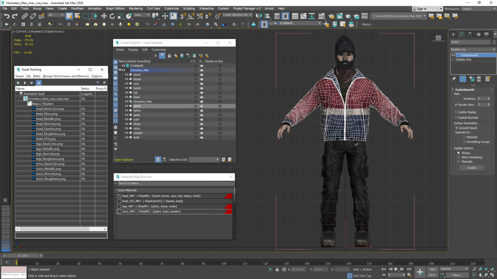Open the Rendering menu

(x=136, y=9)
